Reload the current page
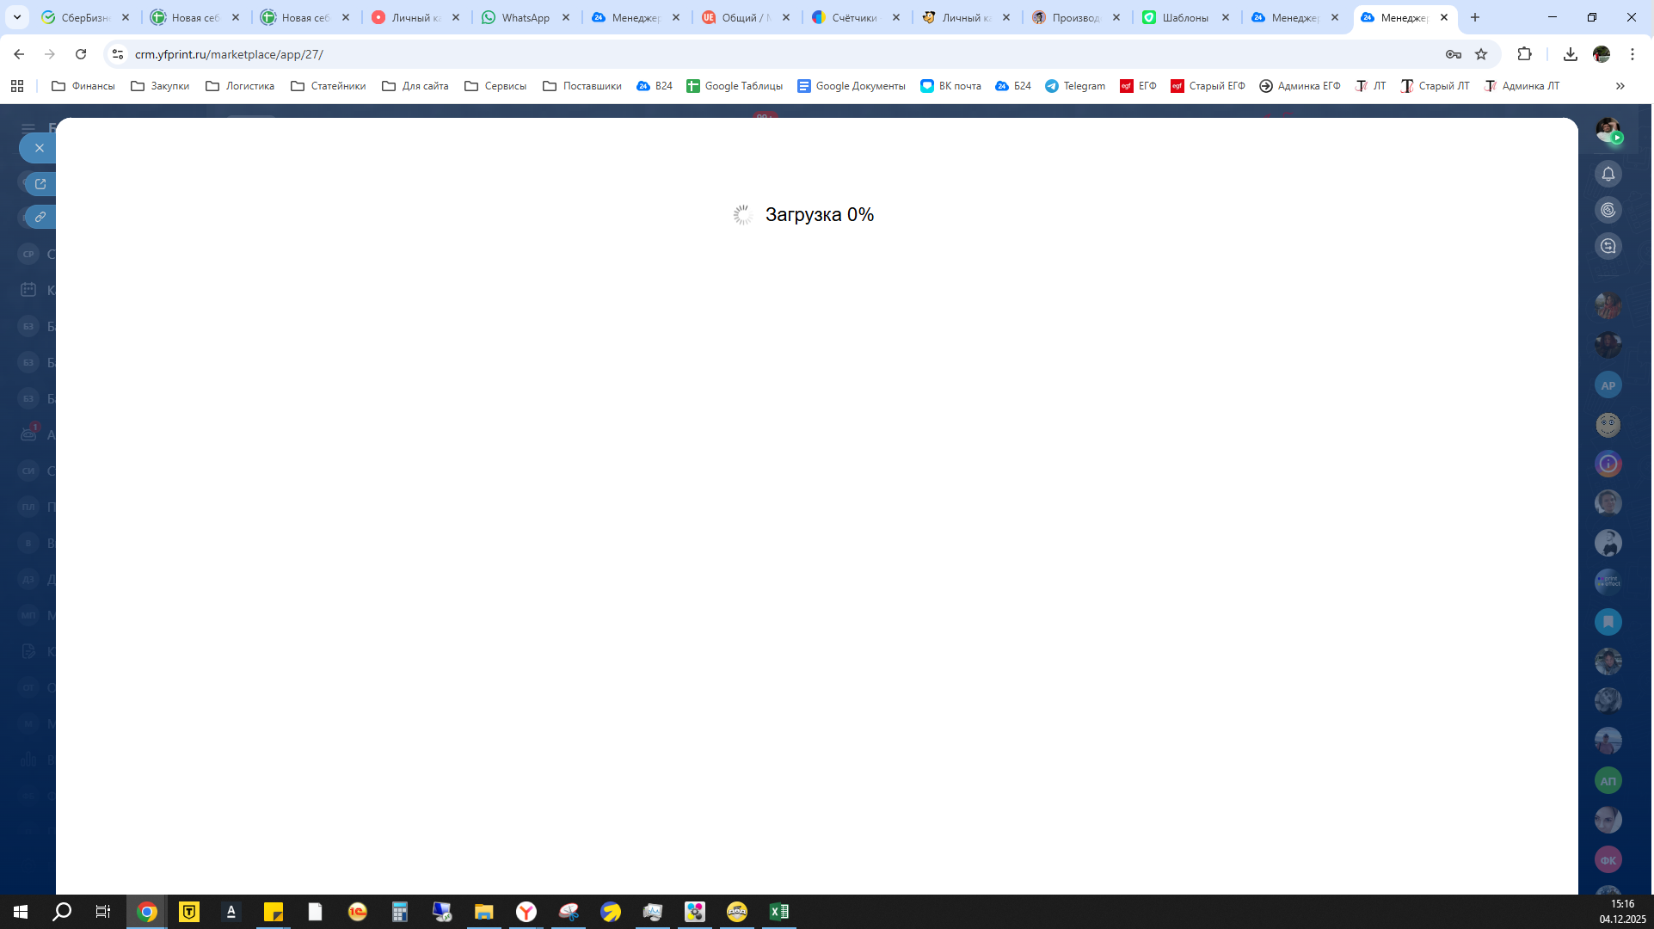Screen dimensions: 1654x929 pyautogui.click(x=81, y=54)
